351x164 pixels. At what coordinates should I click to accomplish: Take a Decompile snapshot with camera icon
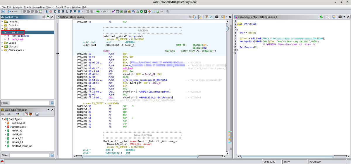click(340, 17)
